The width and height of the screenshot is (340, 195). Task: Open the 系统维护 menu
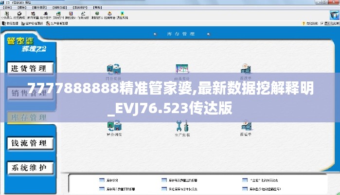click(x=80, y=7)
